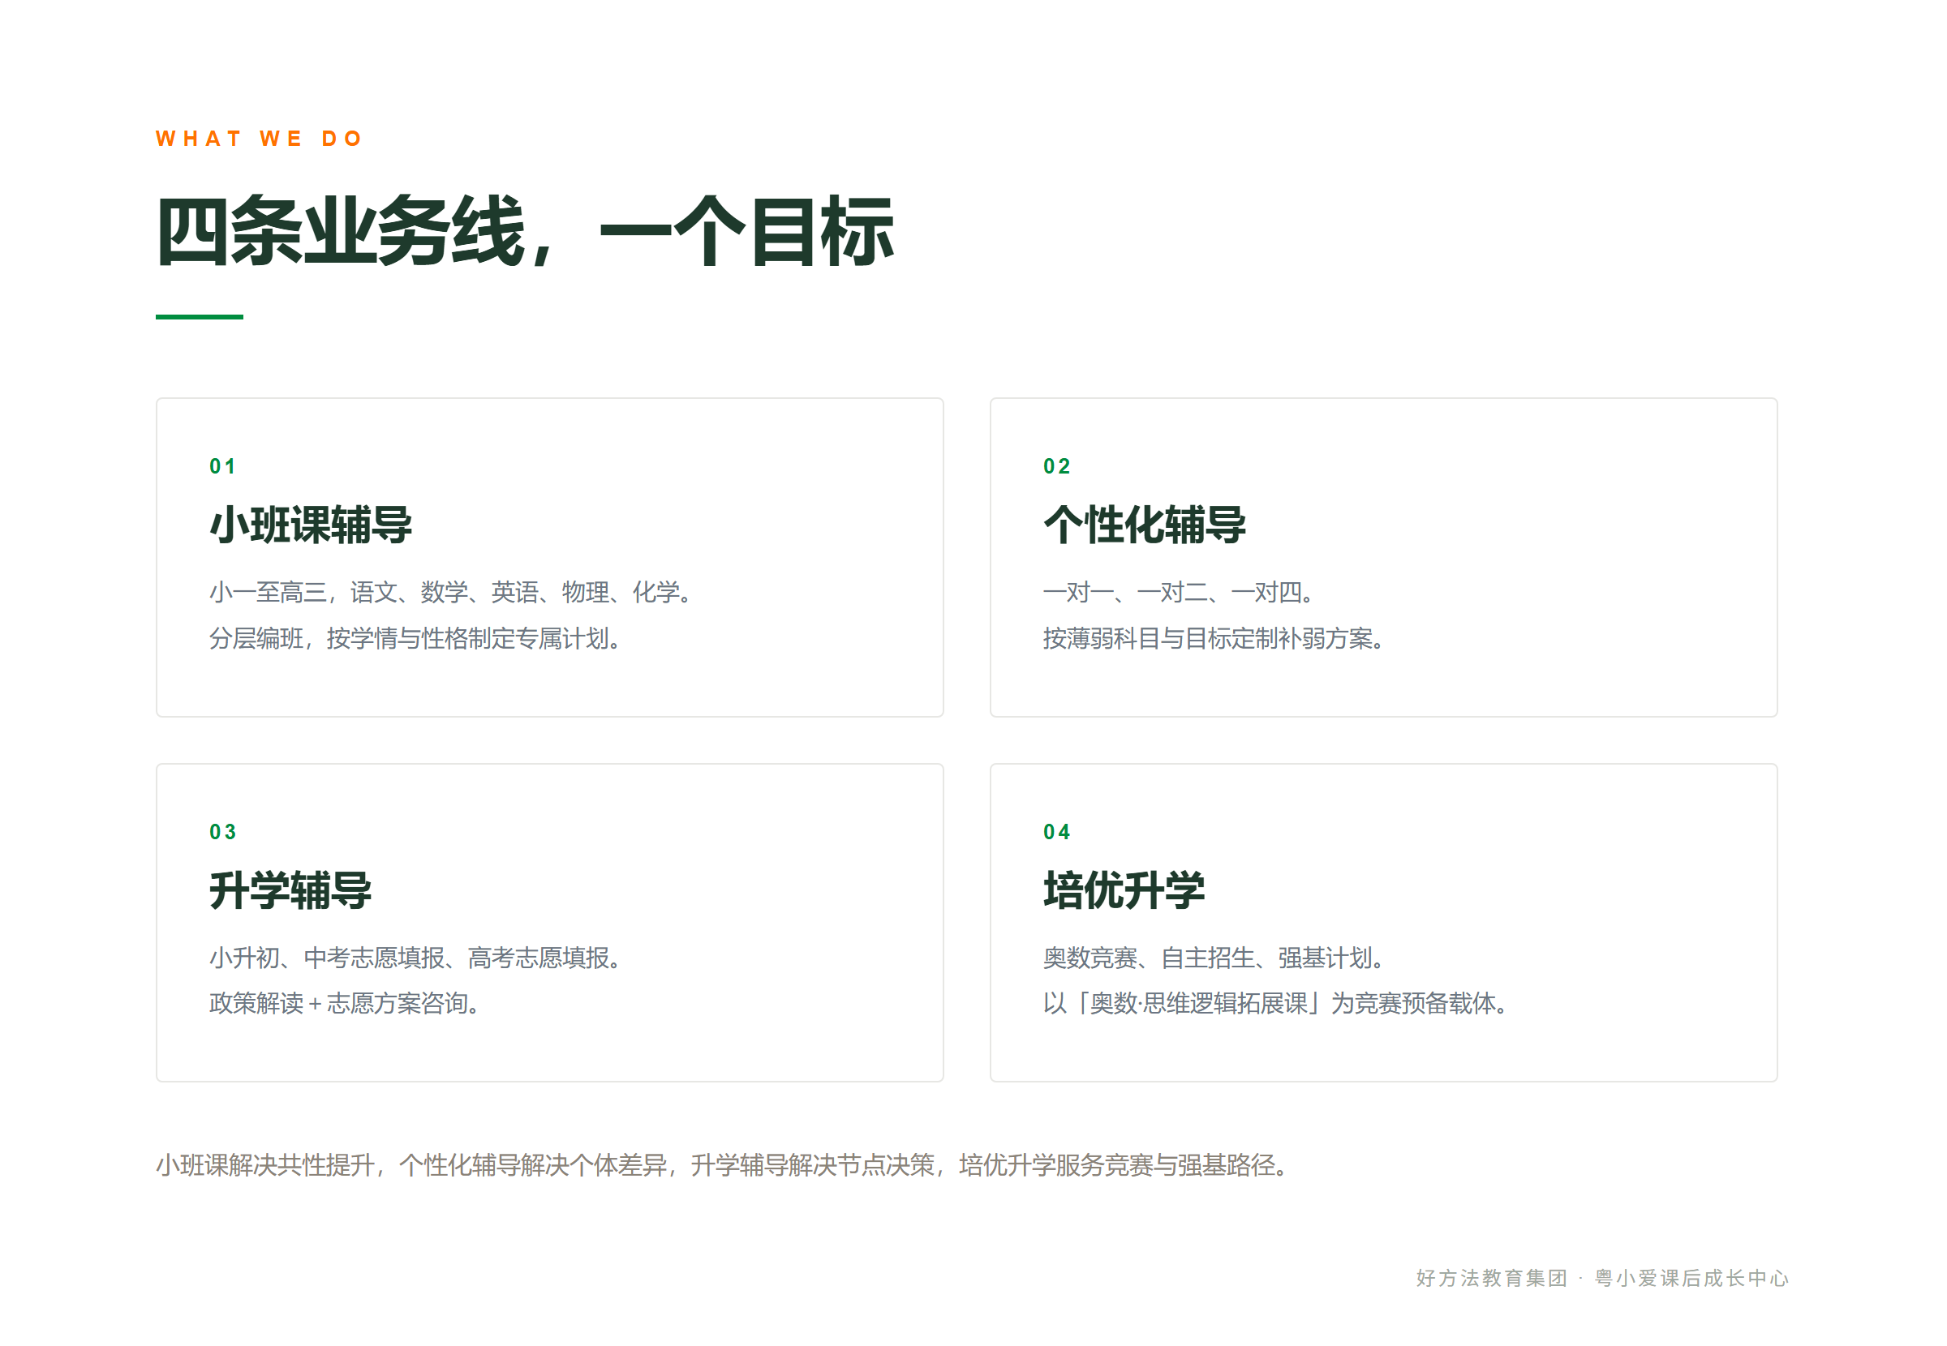The image size is (1947, 1346).
Task: Click the line '一对一、一对二、一对四。'
Action: 1180,592
